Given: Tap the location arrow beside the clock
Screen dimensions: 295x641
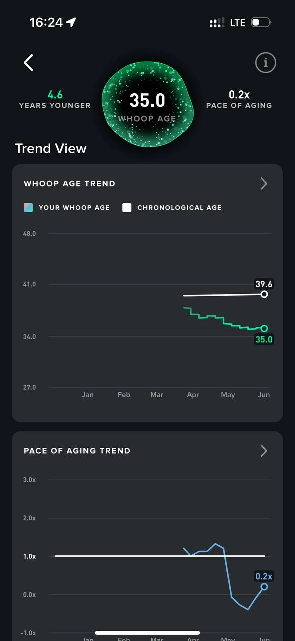Looking at the screenshot, I should tap(71, 22).
